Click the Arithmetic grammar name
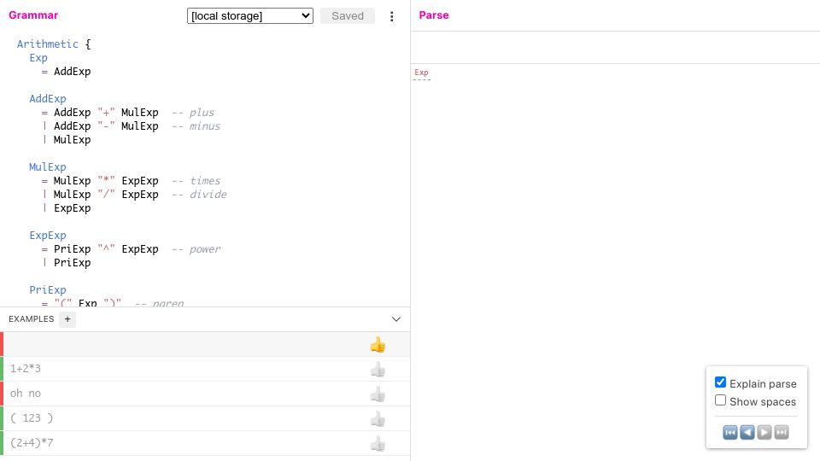Screen dimensions: 820x461 click(x=48, y=44)
